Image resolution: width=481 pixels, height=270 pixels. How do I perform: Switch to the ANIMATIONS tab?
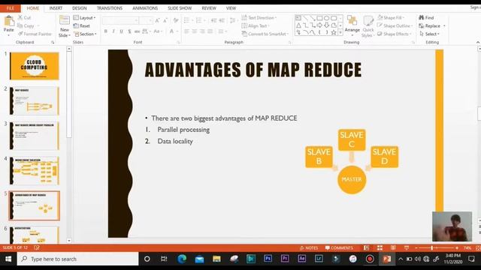(145, 8)
